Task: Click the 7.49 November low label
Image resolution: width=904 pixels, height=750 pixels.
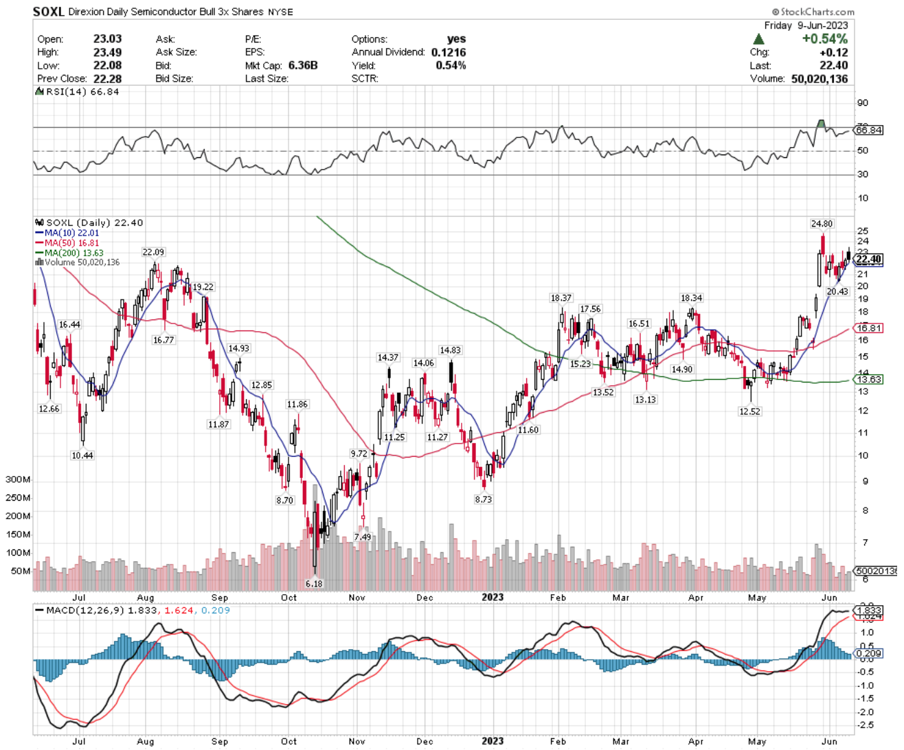Action: (362, 537)
